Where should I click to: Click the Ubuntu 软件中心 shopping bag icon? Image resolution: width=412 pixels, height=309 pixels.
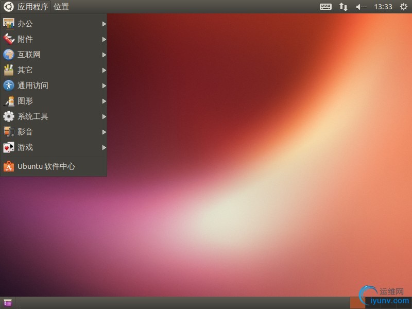pyautogui.click(x=9, y=166)
